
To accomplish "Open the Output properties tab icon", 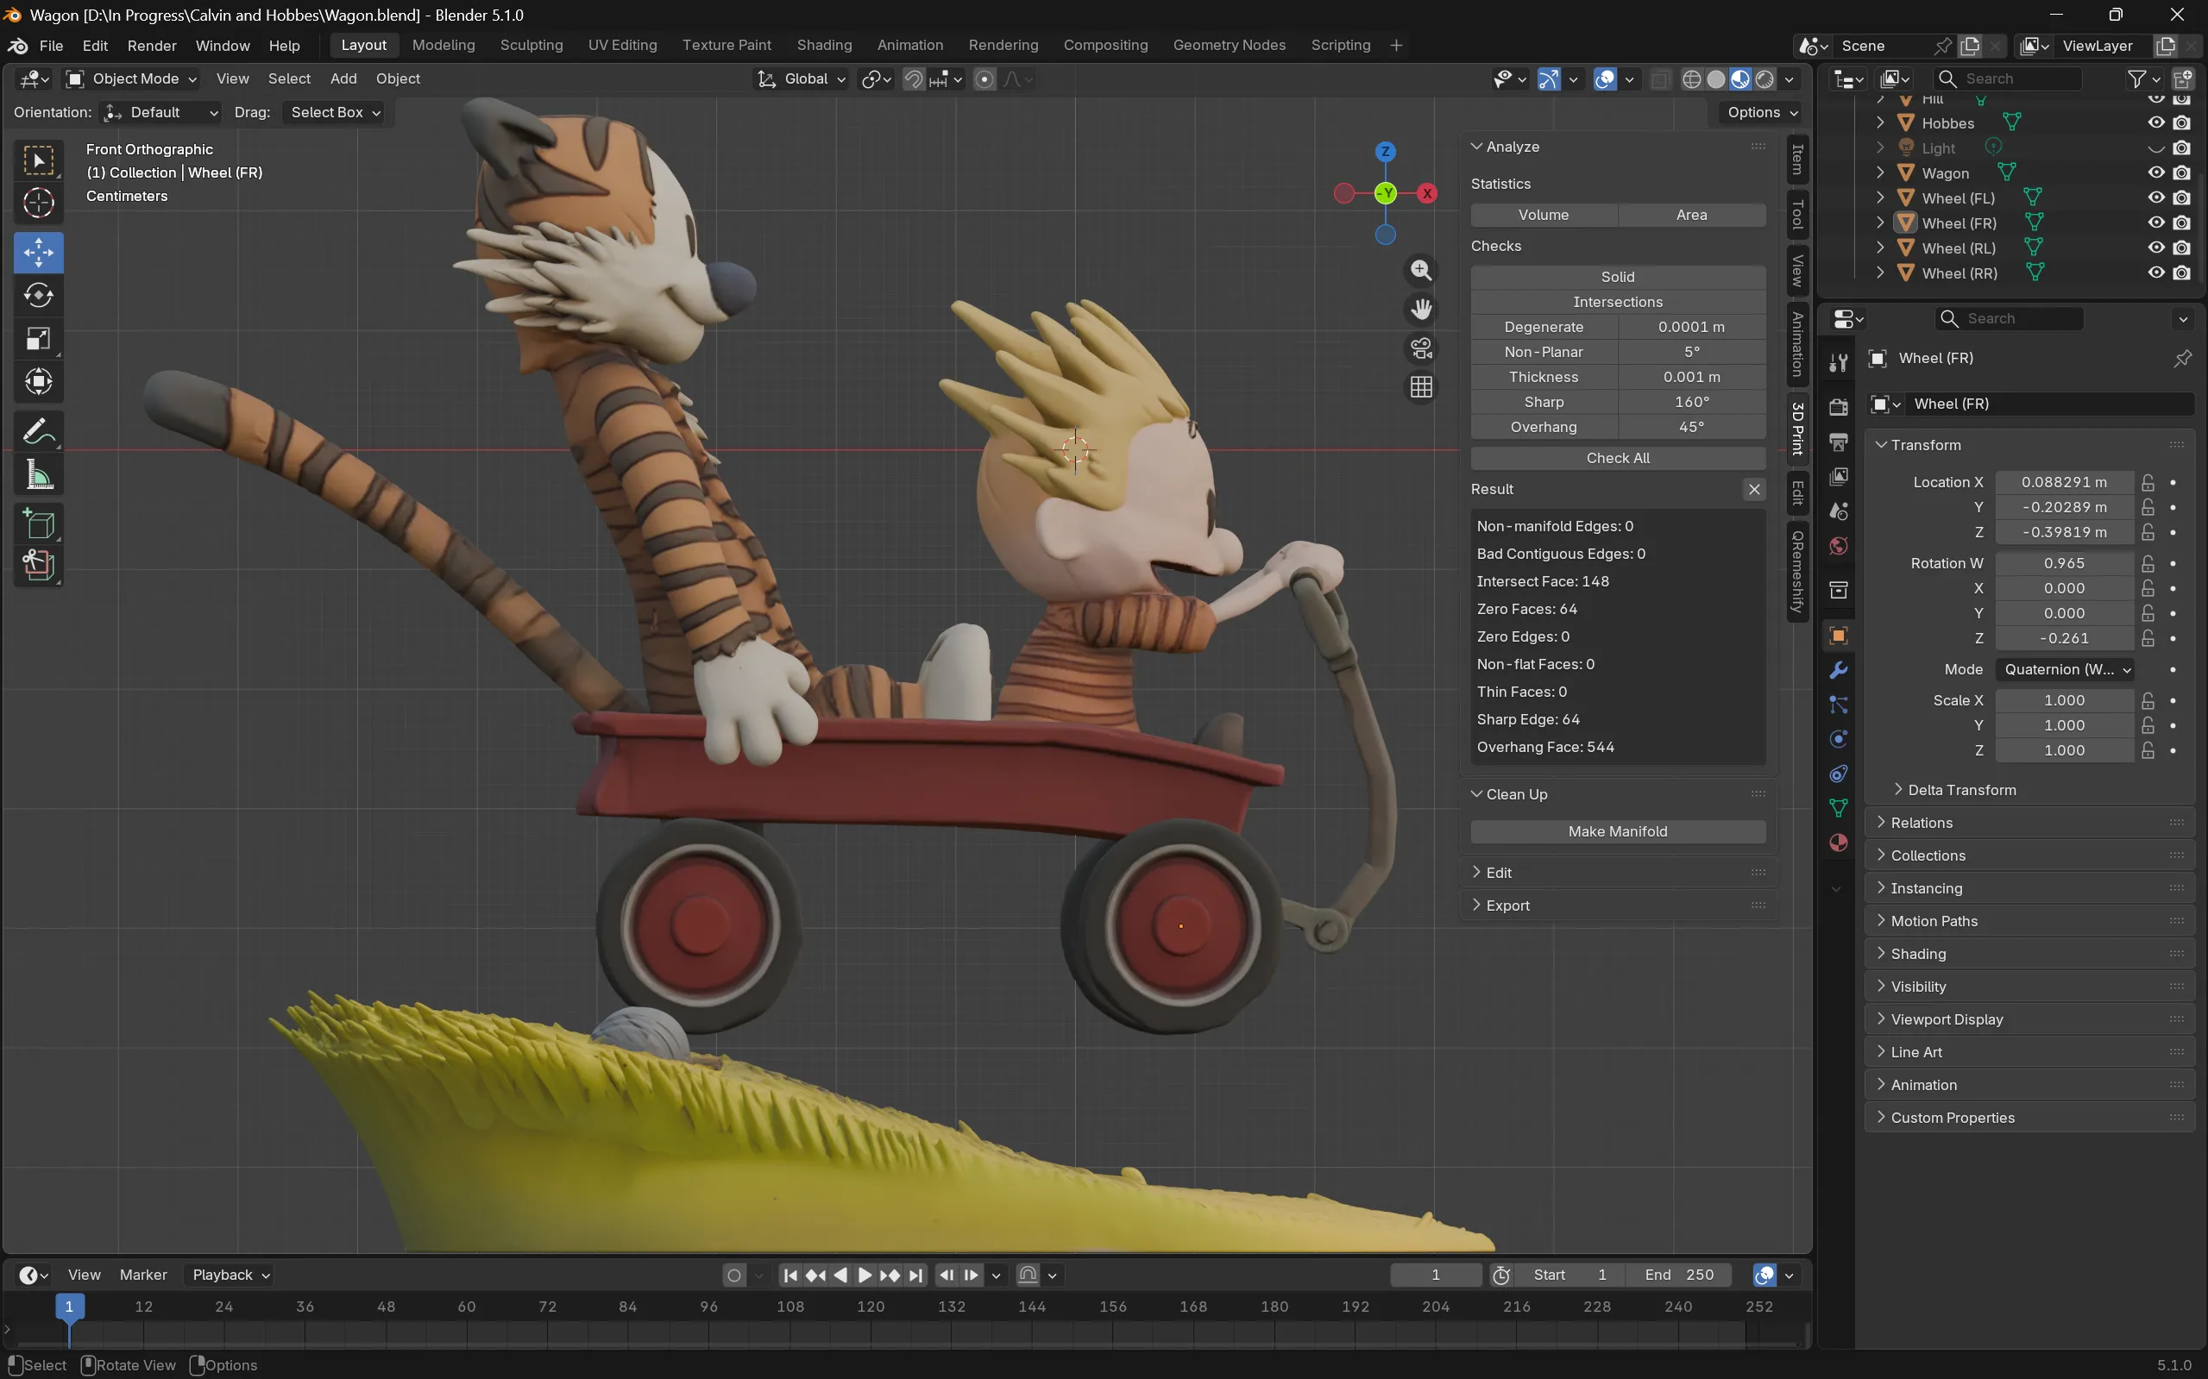I will [1839, 442].
